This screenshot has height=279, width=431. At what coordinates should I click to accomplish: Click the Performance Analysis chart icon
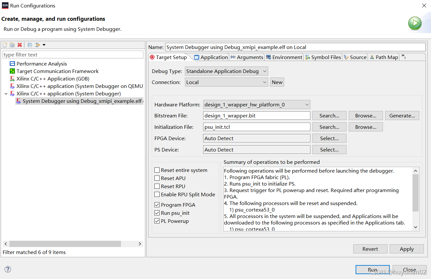click(12, 64)
